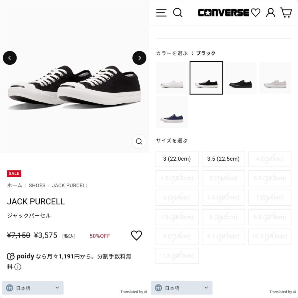This screenshot has width=298, height=298.
Task: Select size 3 (22.0cm)
Action: pos(177,159)
